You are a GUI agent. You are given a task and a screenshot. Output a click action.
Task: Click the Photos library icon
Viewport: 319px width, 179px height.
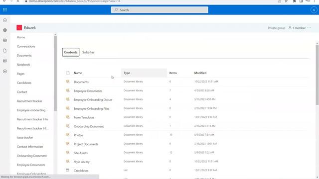[x=68, y=135]
